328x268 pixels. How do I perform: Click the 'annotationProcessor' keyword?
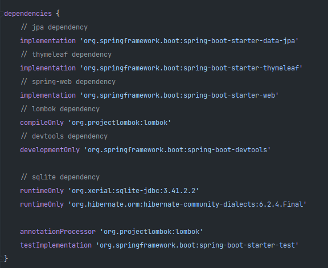click(x=58, y=232)
